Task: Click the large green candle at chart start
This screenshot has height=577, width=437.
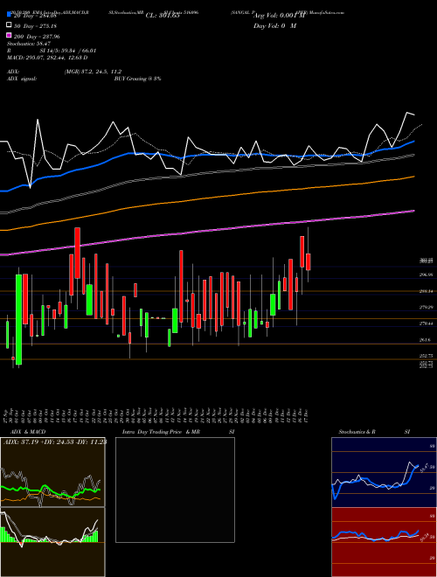Action: pos(18,319)
